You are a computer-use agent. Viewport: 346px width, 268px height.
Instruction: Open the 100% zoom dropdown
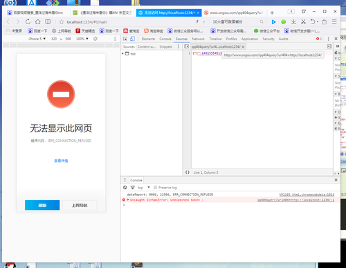pyautogui.click(x=82, y=39)
